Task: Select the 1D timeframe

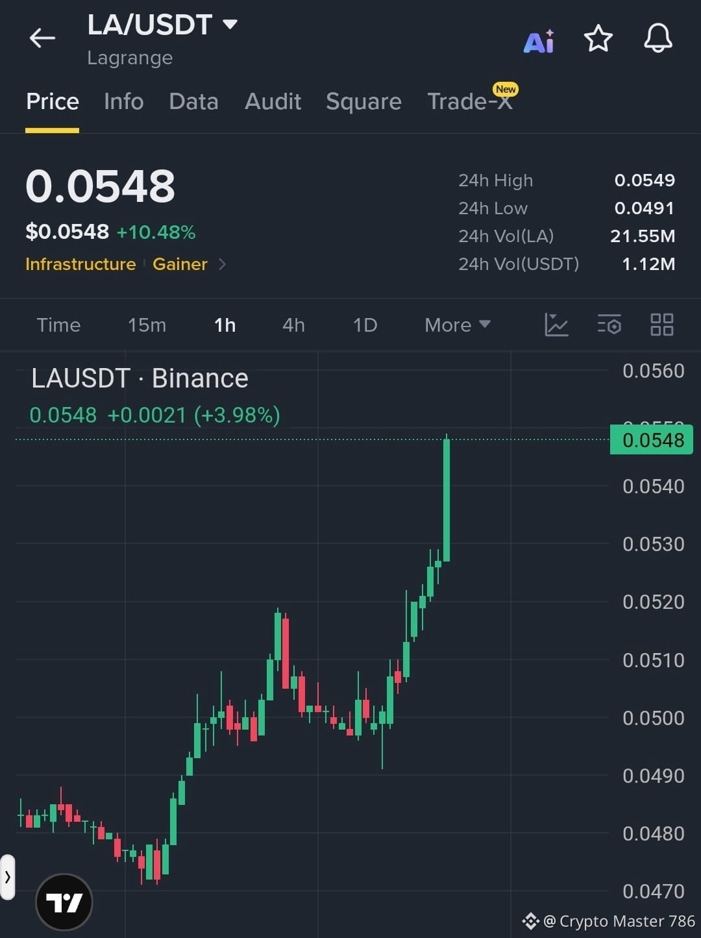Action: tap(365, 325)
